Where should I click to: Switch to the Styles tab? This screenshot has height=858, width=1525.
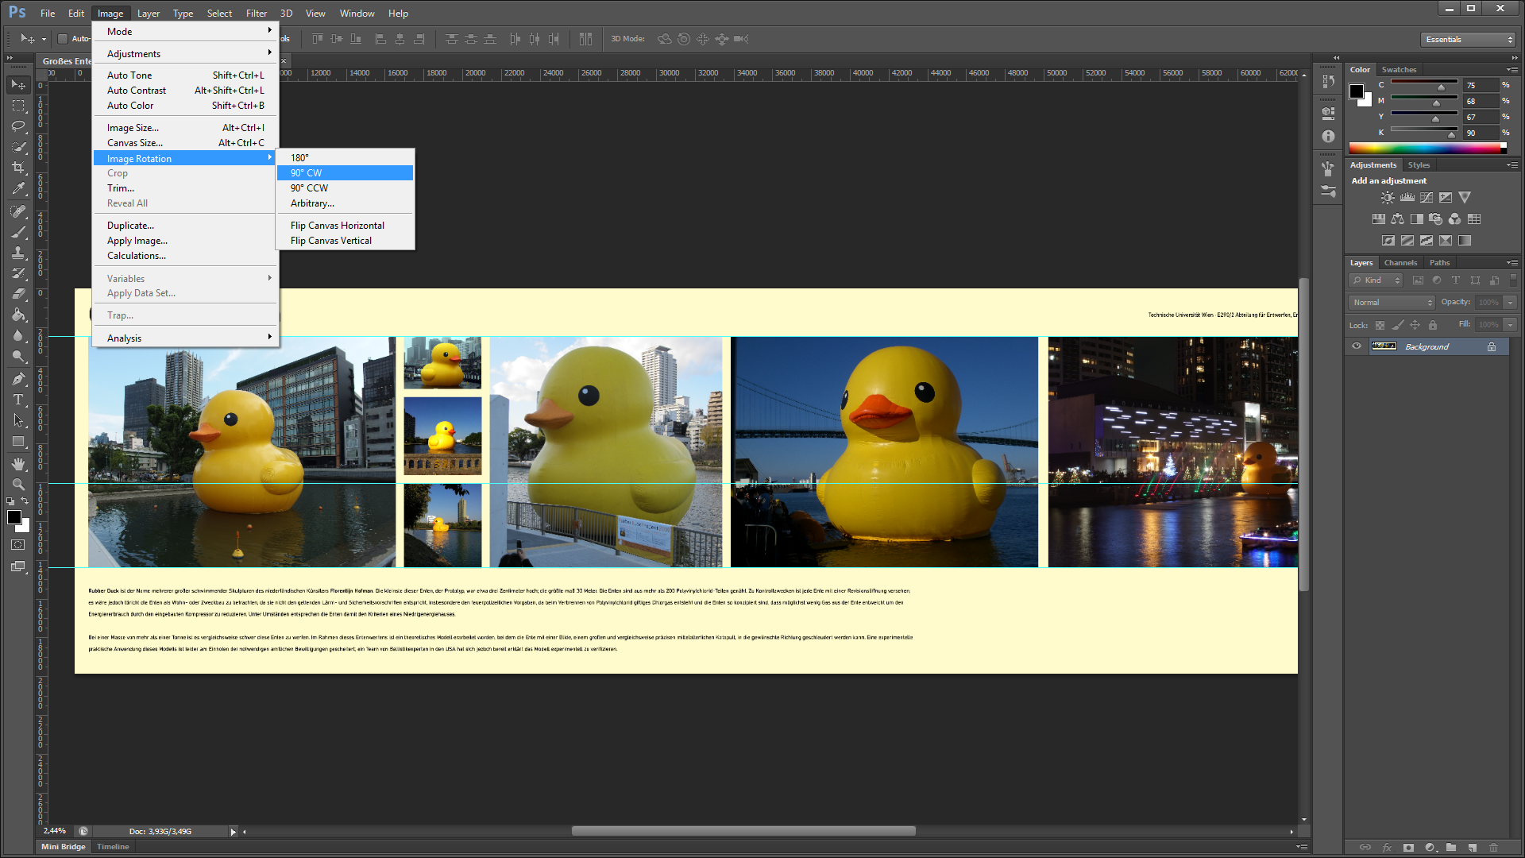1419,165
